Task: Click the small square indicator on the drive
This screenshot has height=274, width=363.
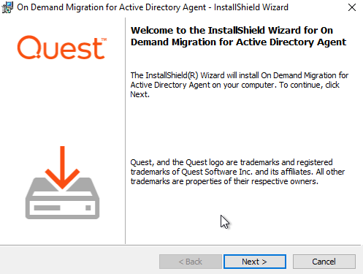Action: [x=88, y=208]
